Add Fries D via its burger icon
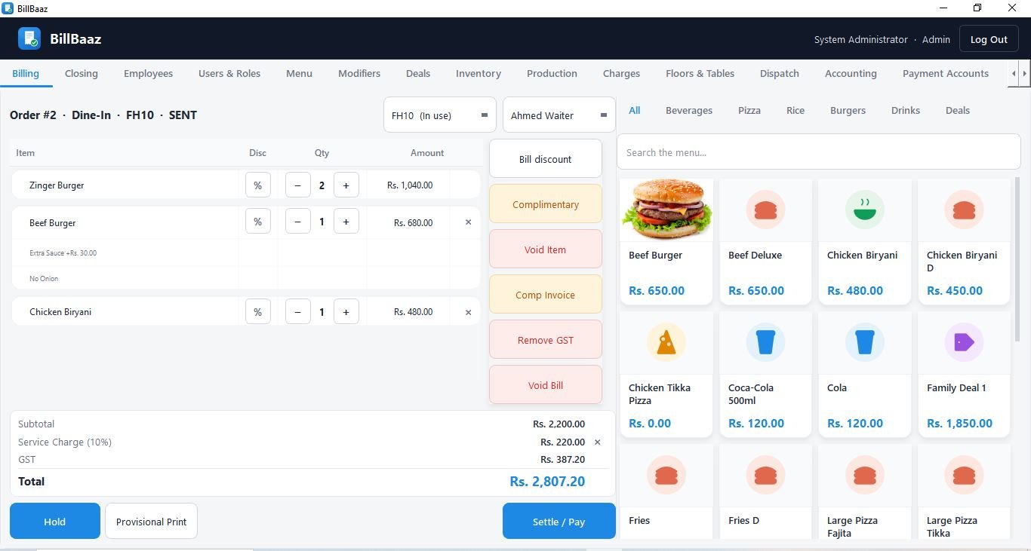 click(x=765, y=475)
